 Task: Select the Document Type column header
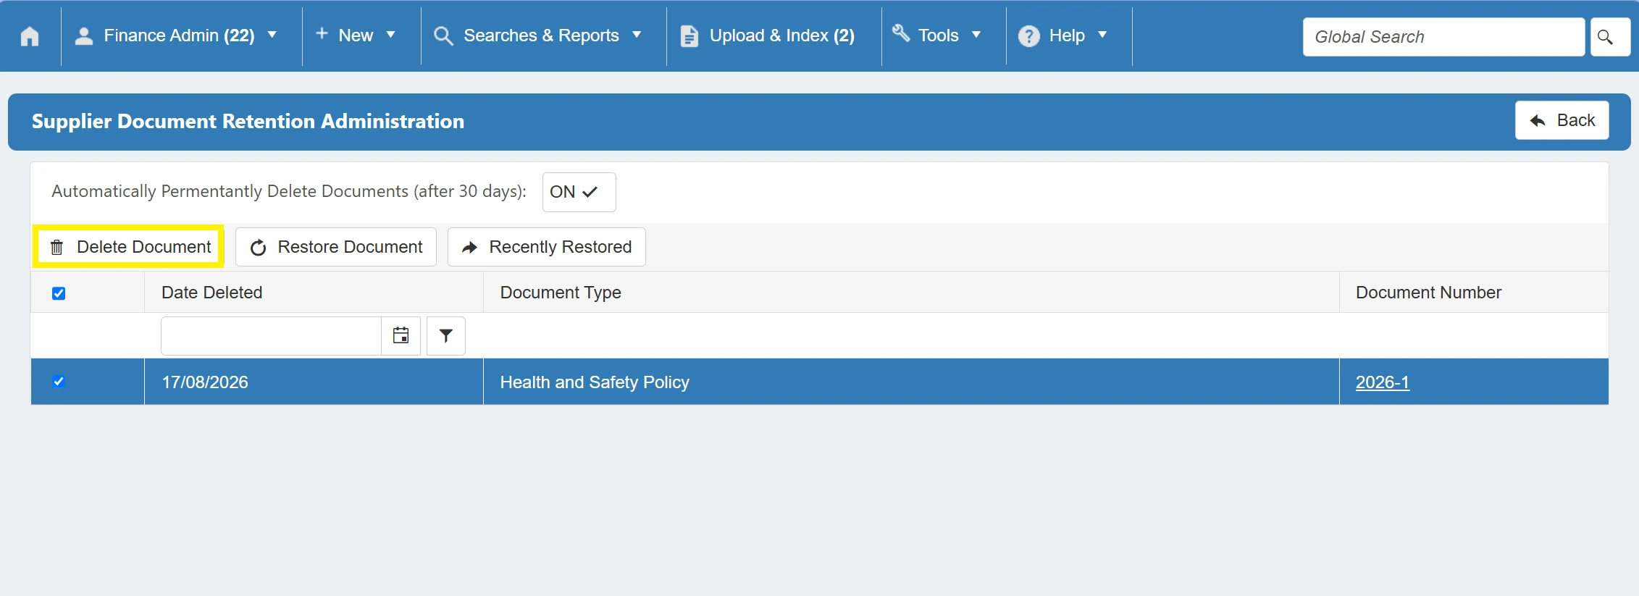tap(911, 293)
